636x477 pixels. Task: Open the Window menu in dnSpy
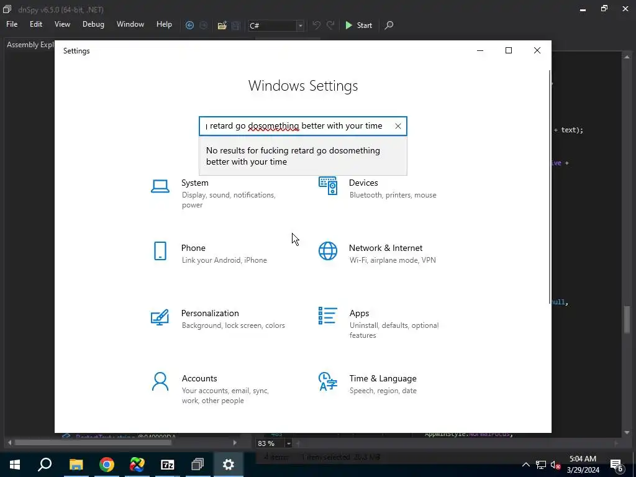click(130, 24)
